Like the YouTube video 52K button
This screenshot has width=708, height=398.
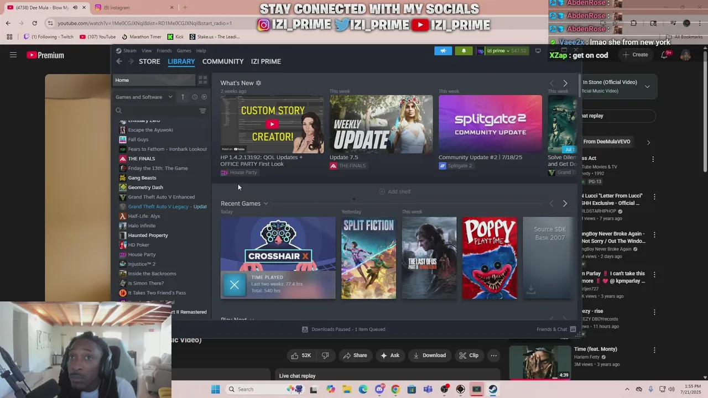[x=301, y=355]
